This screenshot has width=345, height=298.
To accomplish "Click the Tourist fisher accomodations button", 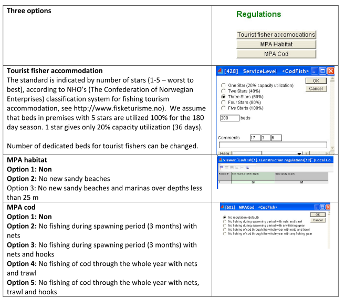I will pos(276,35).
